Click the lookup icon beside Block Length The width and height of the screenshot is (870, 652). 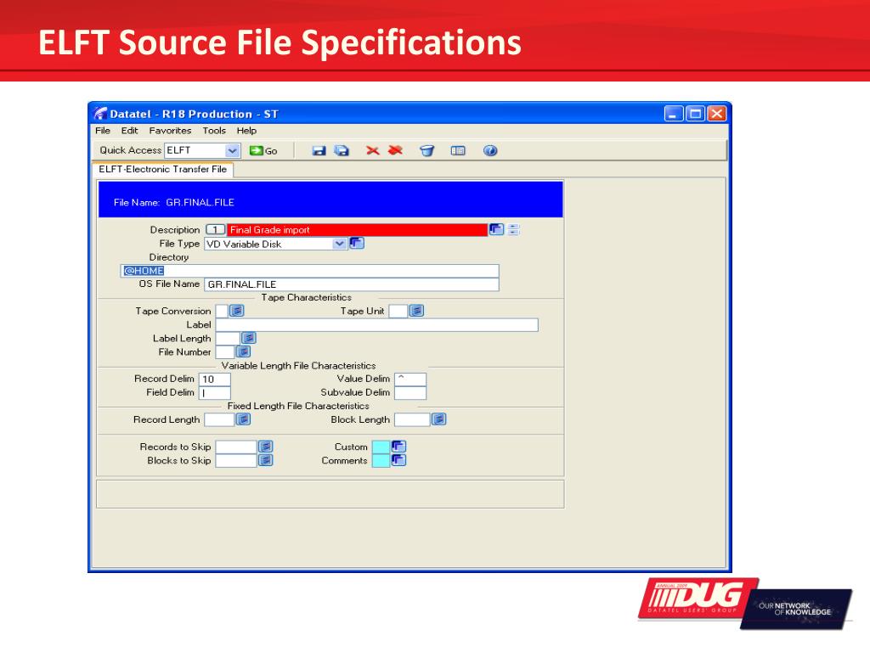point(439,419)
